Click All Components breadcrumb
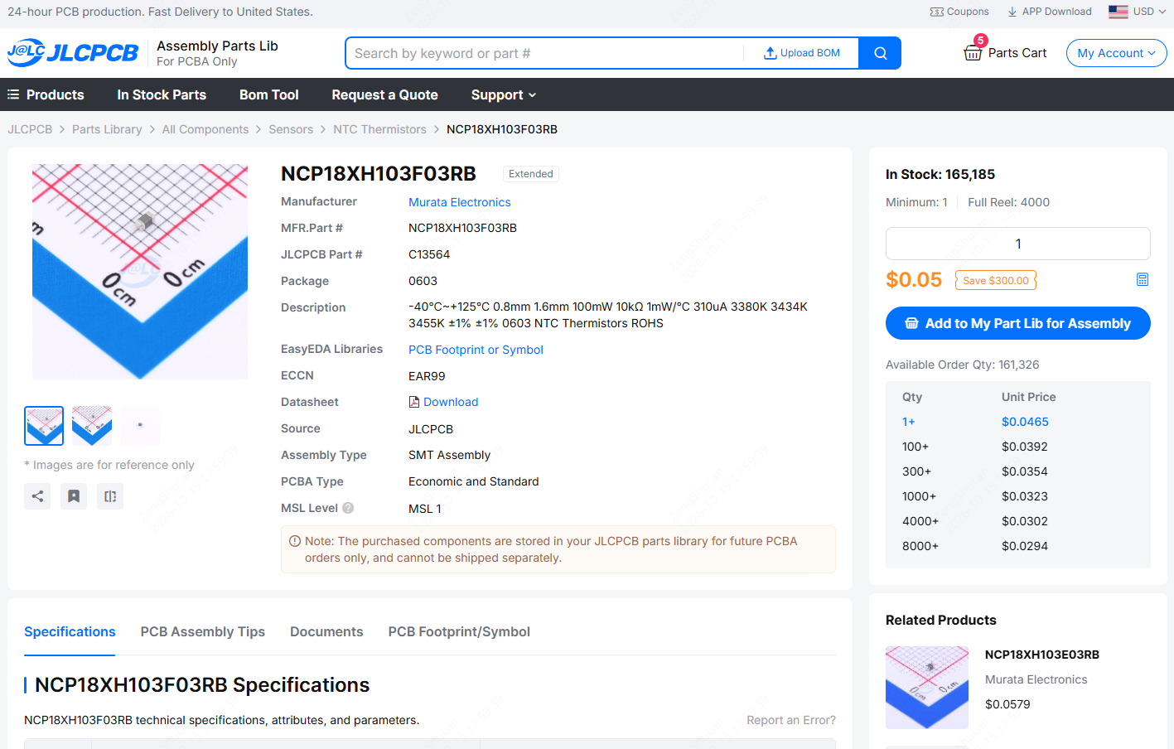Image resolution: width=1174 pixels, height=749 pixels. tap(205, 129)
